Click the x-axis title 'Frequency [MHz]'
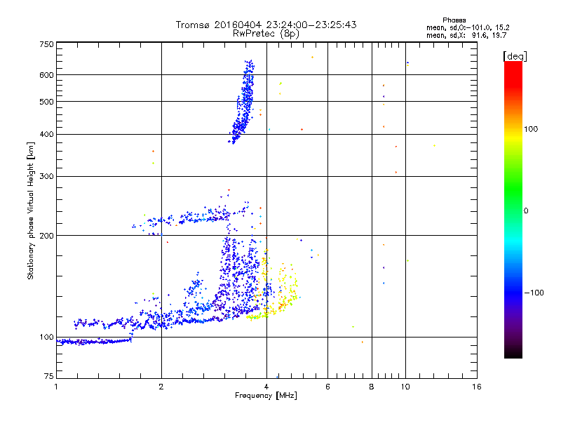This screenshot has width=561, height=421. point(266,396)
